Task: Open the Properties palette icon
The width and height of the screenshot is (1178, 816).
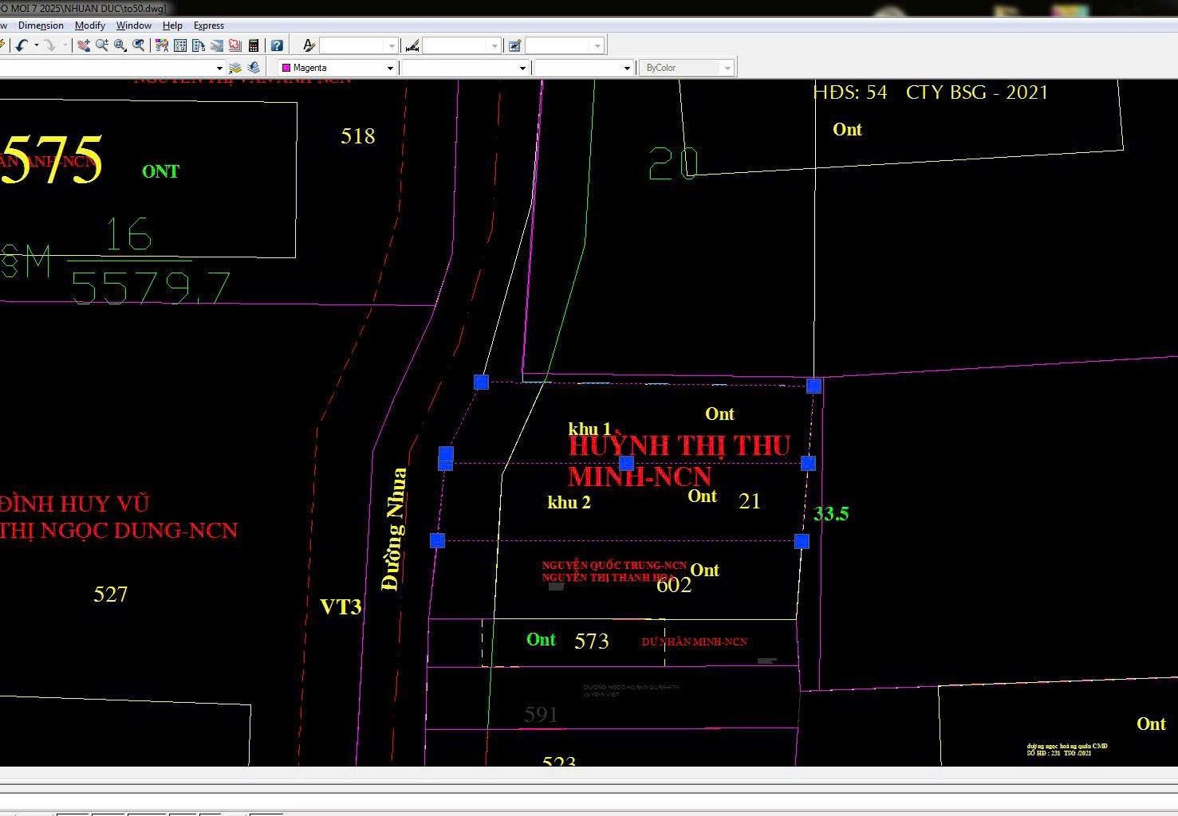Action: [162, 45]
